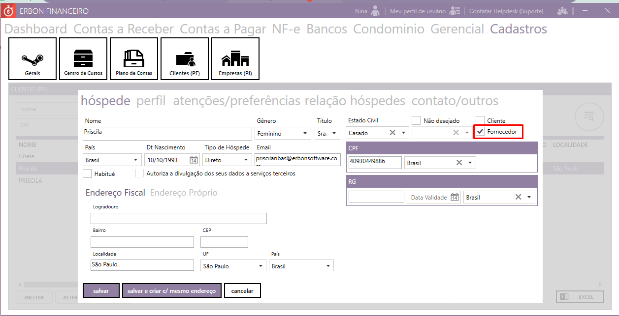
Task: Go to Contas a Pagar menu
Action: point(223,29)
